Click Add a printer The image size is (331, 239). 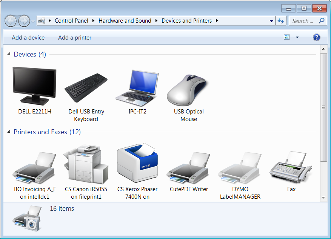[x=75, y=38]
